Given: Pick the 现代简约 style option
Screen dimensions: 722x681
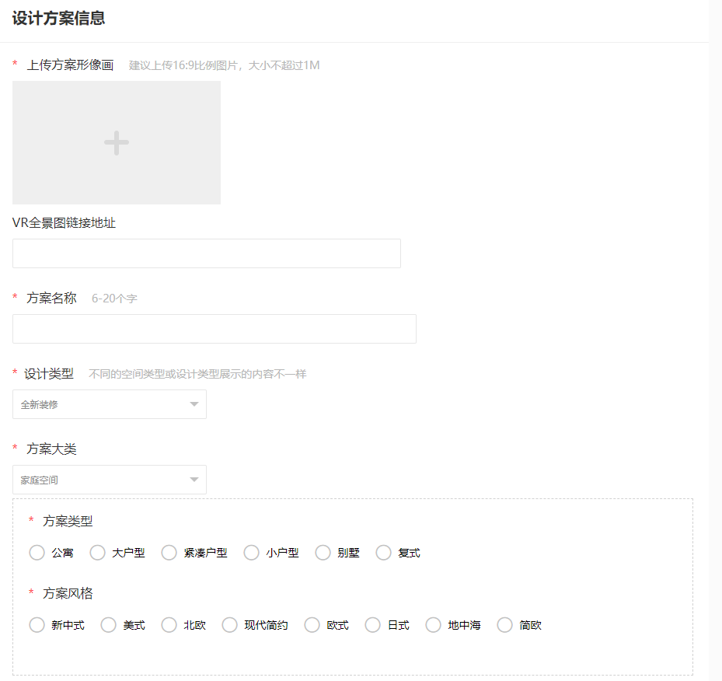Looking at the screenshot, I should pyautogui.click(x=230, y=625).
